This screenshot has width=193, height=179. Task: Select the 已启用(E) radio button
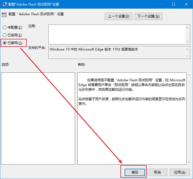coord(12,35)
